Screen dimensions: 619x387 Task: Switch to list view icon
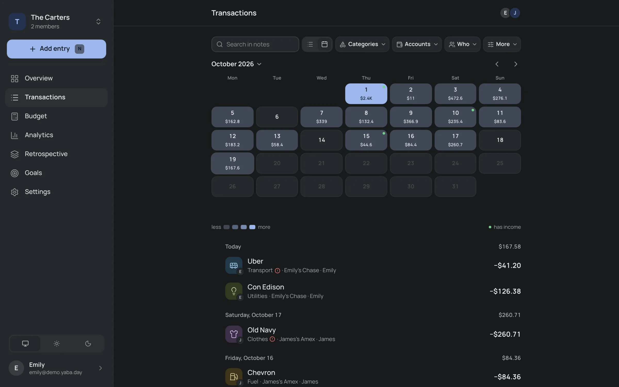coord(310,44)
